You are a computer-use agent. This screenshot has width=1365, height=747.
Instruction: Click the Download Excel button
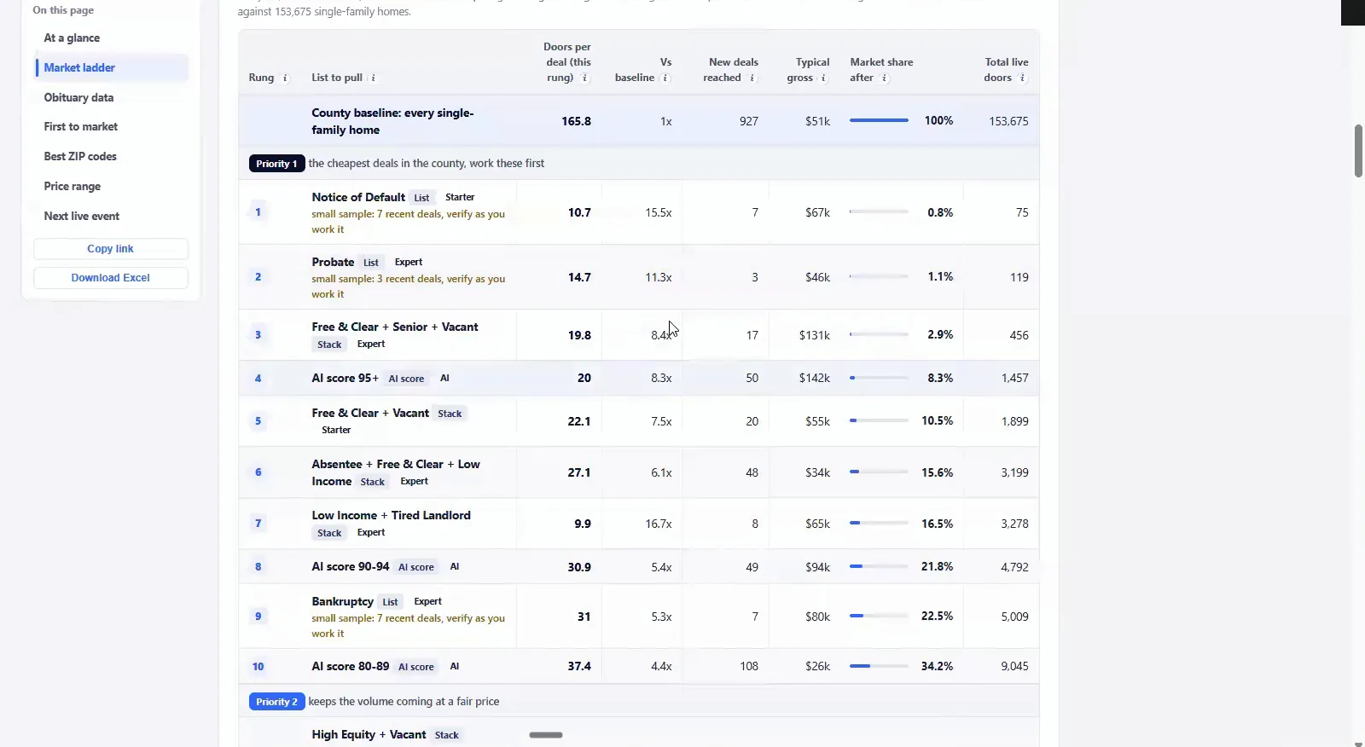[111, 278]
